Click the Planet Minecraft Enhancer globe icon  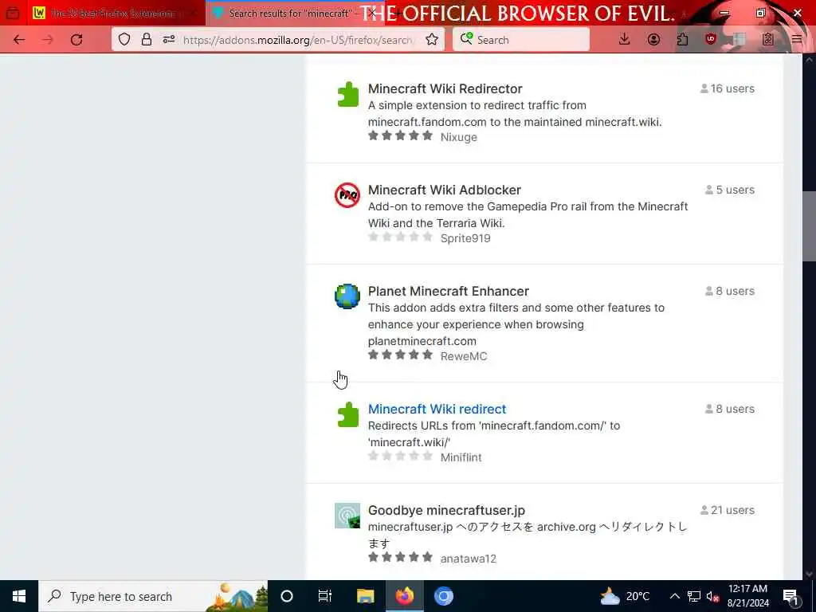point(347,296)
